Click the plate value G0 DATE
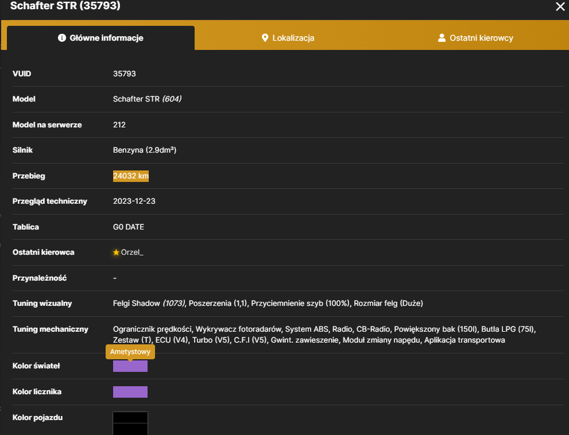 [128, 227]
